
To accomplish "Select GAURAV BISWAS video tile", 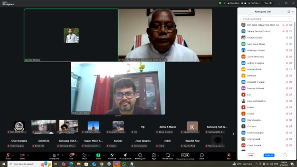I will [71, 35].
